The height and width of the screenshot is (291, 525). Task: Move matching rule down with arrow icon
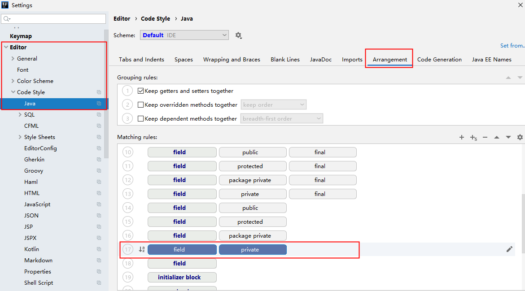(508, 137)
